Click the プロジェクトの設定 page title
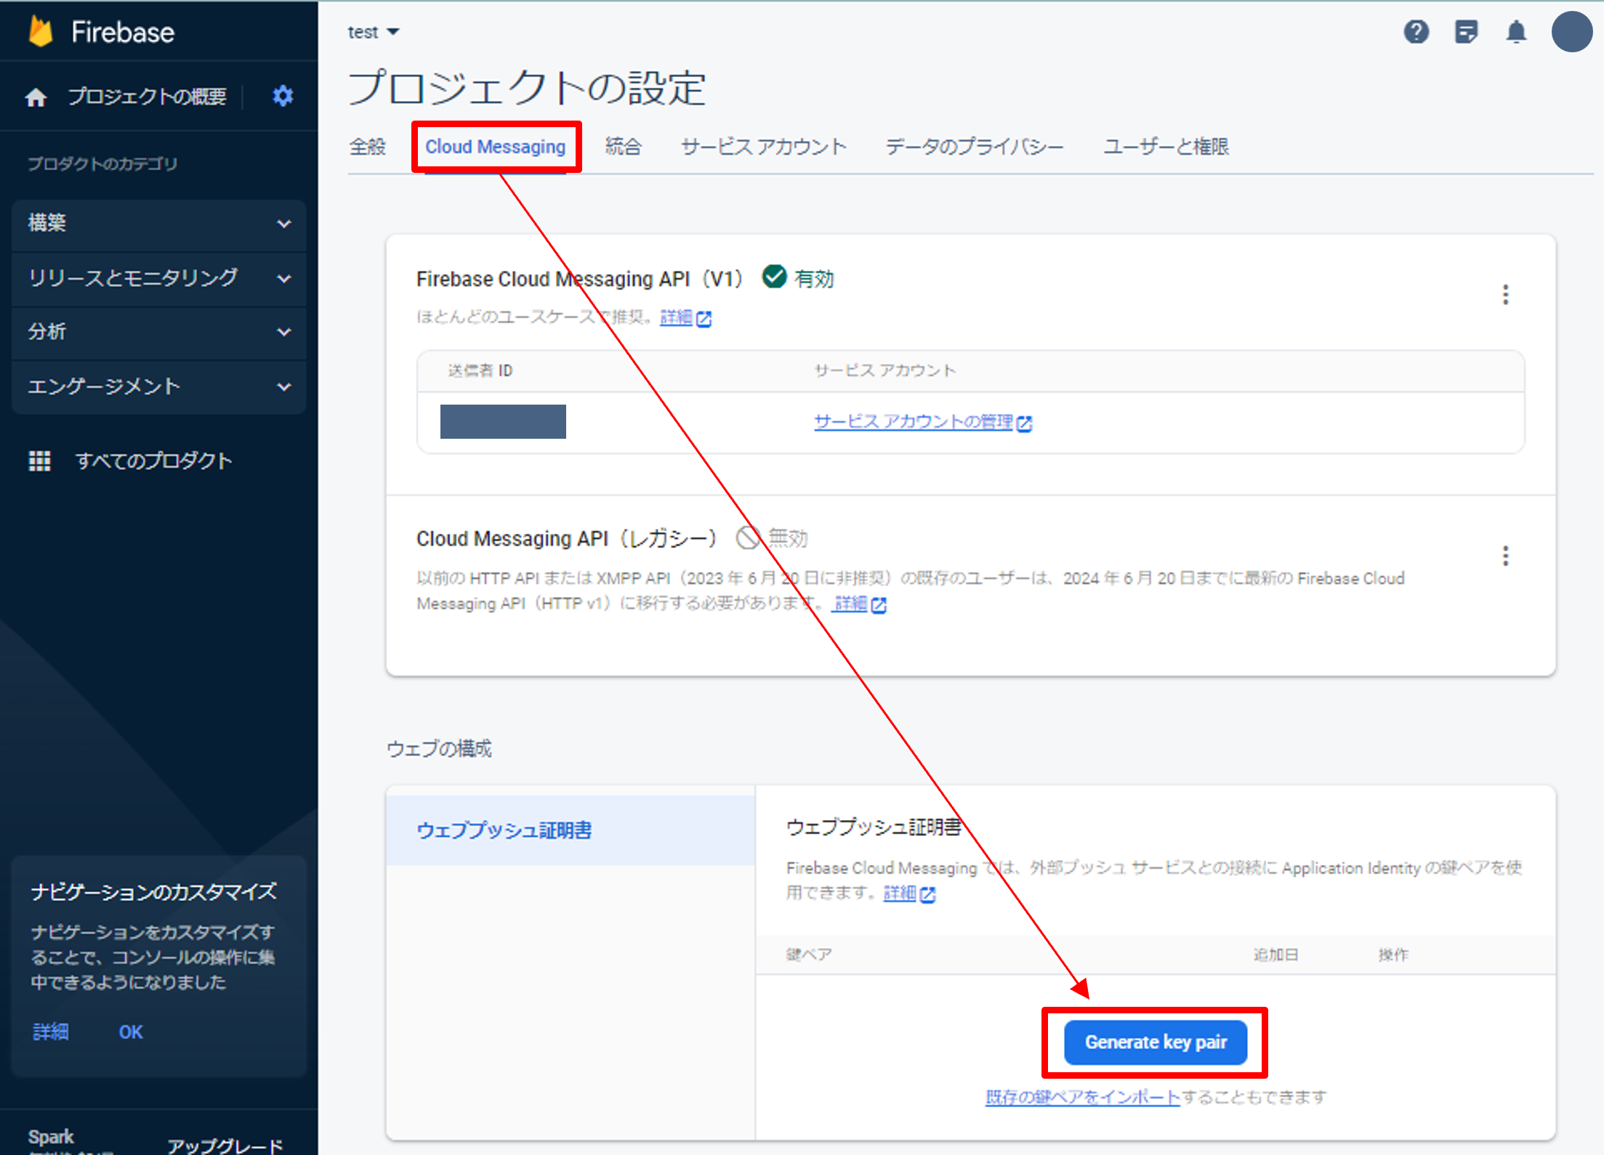 click(528, 88)
